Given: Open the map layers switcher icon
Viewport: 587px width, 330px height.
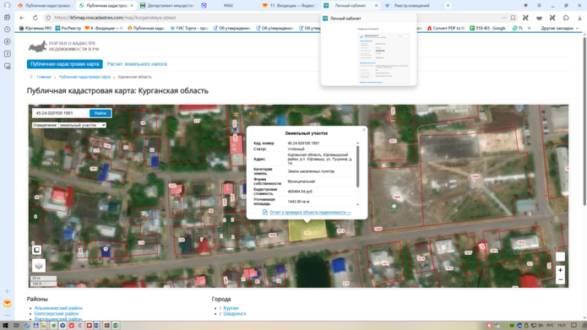Looking at the screenshot, I should (39, 265).
